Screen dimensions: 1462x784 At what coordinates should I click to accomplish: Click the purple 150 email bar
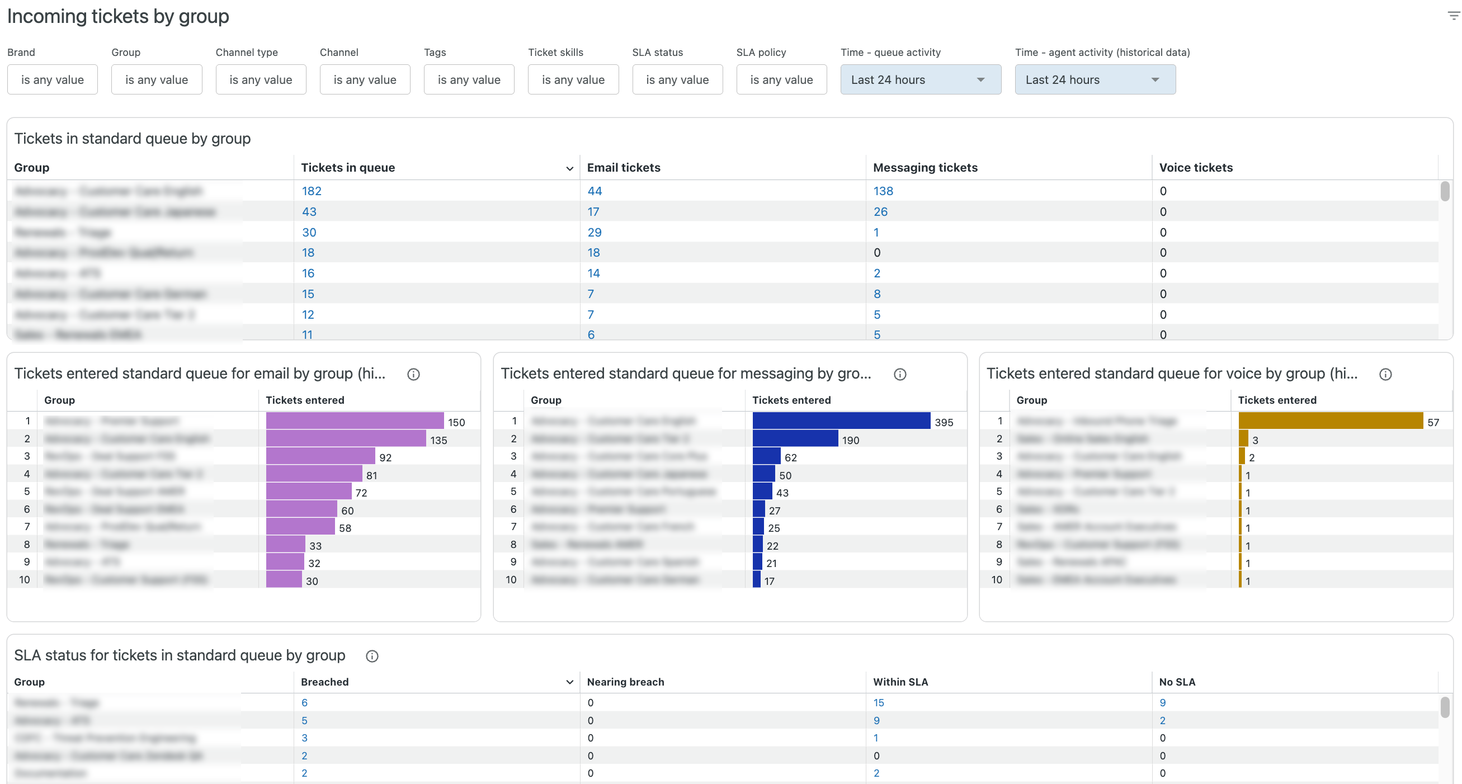pos(354,421)
